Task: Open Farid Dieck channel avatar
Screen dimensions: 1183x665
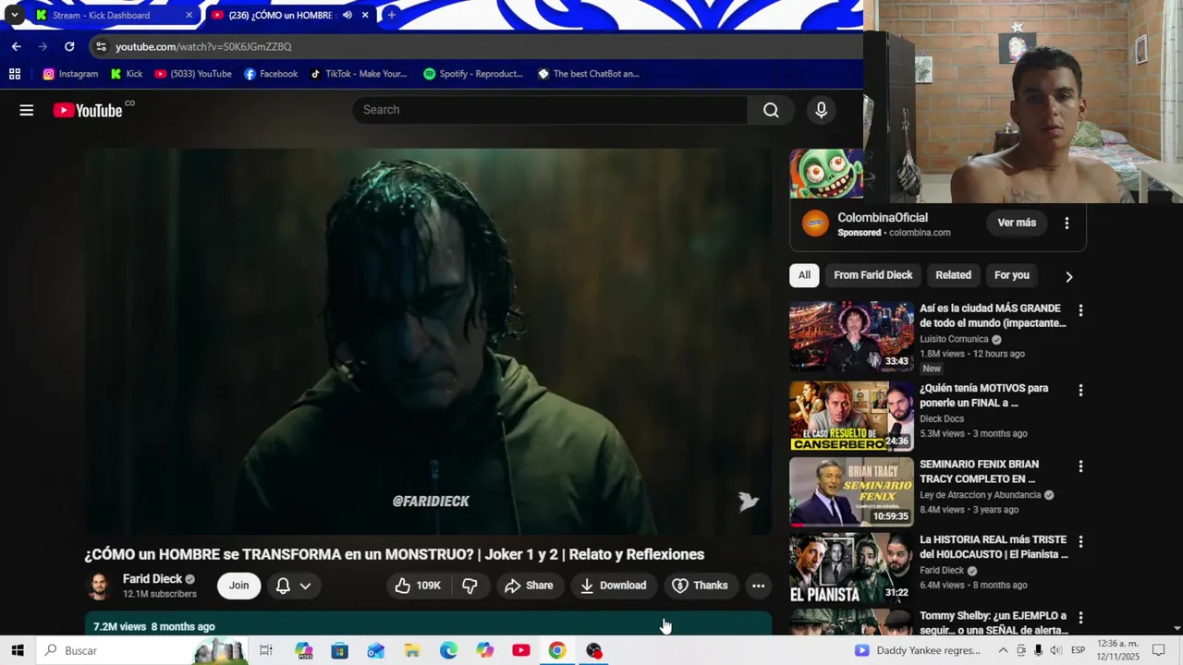Action: (x=98, y=586)
